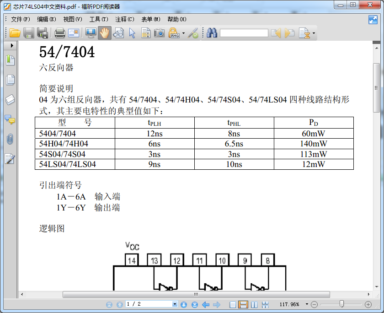Open the Comments side panel
Screen dimensions: 384x313
(x=10, y=119)
